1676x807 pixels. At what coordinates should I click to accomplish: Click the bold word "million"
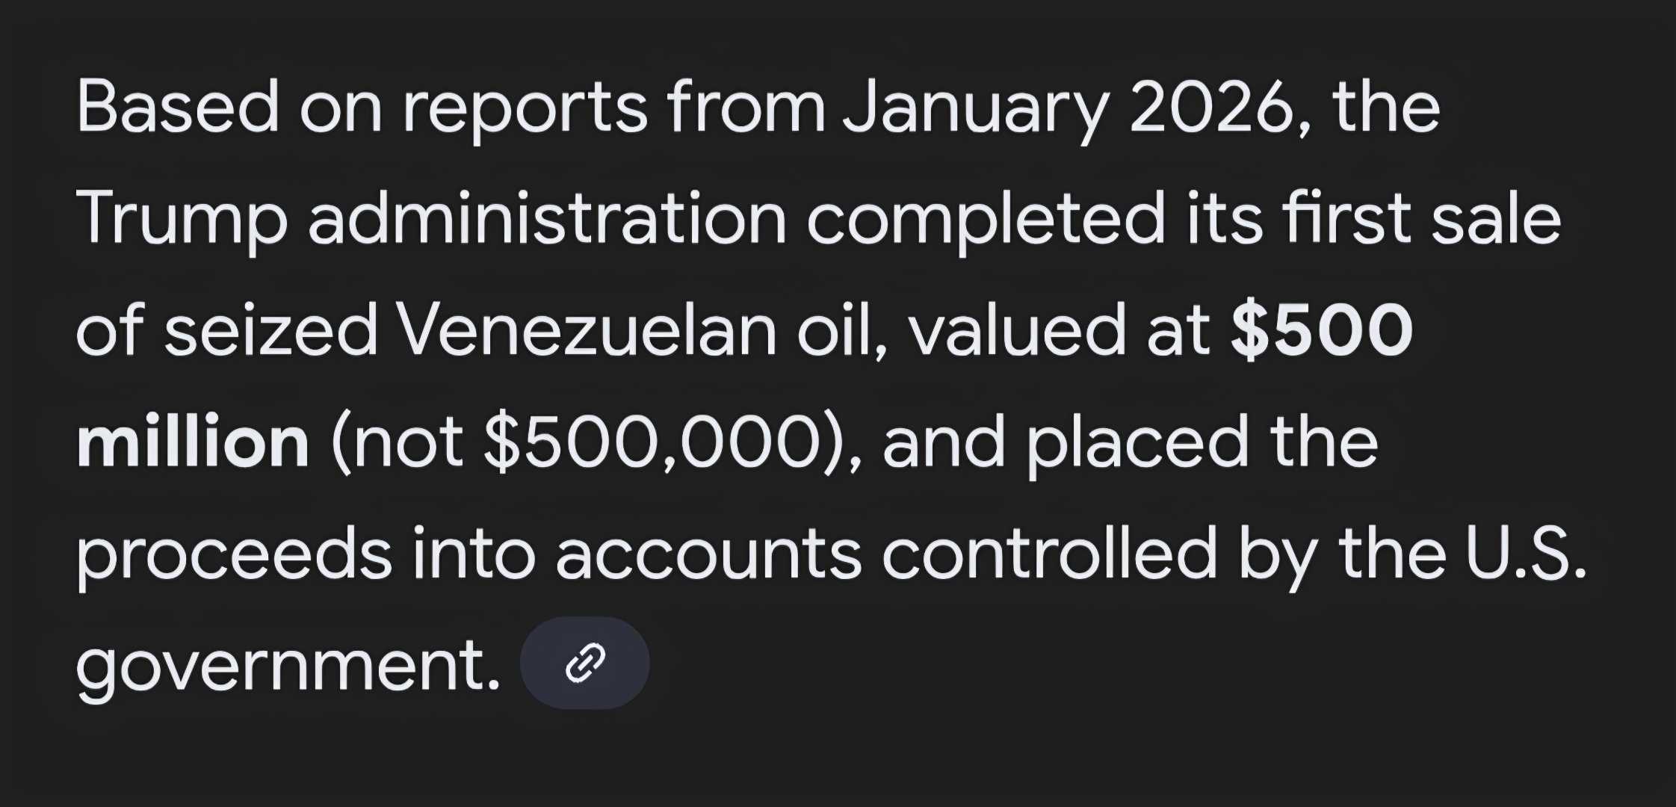[193, 442]
